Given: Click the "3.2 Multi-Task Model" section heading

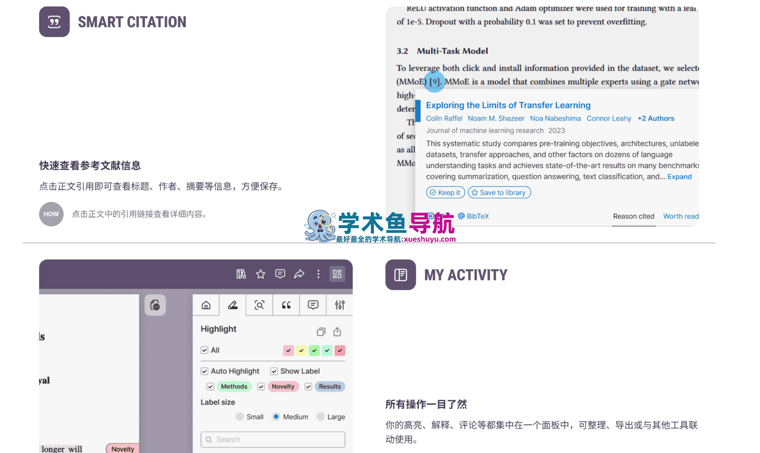Looking at the screenshot, I should coord(442,51).
